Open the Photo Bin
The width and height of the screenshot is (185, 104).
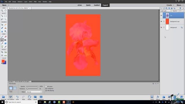[3, 98]
